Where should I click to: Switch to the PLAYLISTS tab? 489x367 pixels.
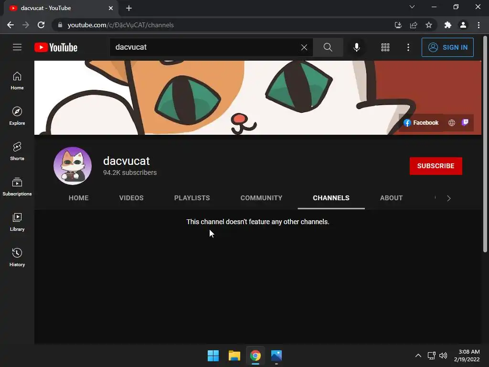[192, 198]
